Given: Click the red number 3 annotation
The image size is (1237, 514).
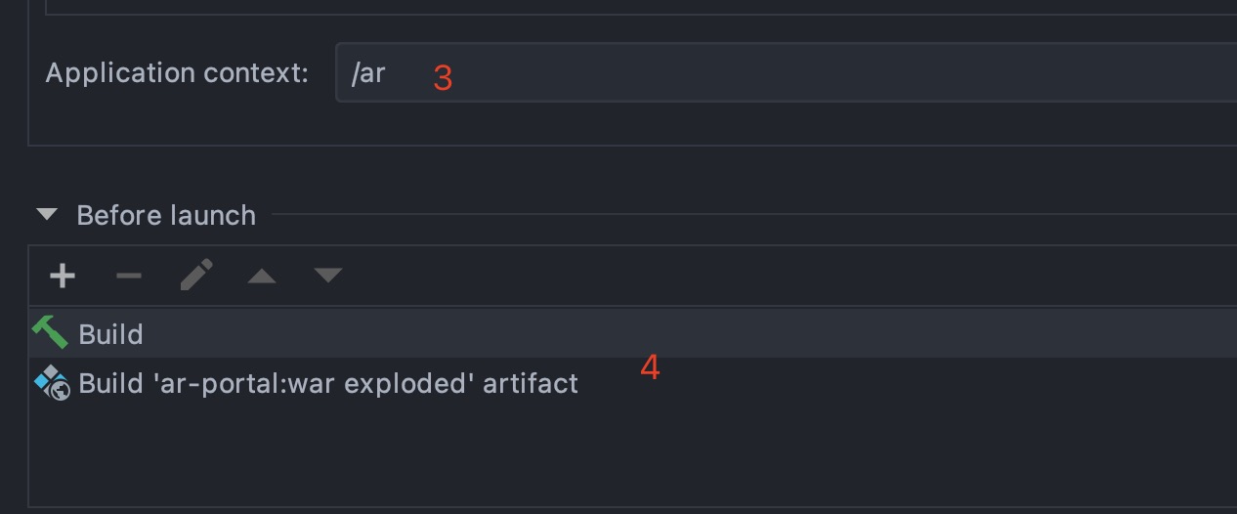Looking at the screenshot, I should point(443,78).
